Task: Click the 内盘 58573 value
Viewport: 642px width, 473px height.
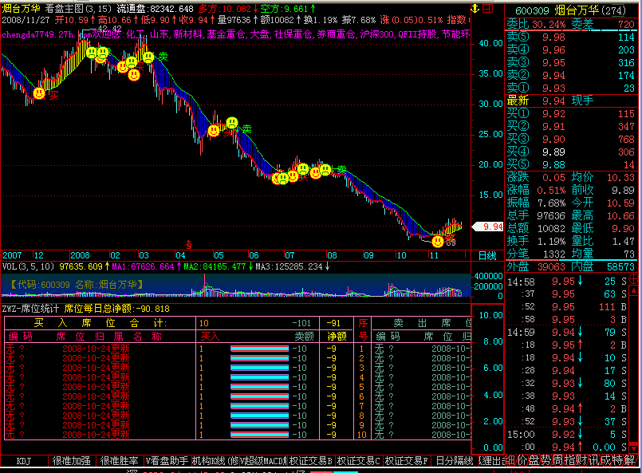Action: click(620, 267)
